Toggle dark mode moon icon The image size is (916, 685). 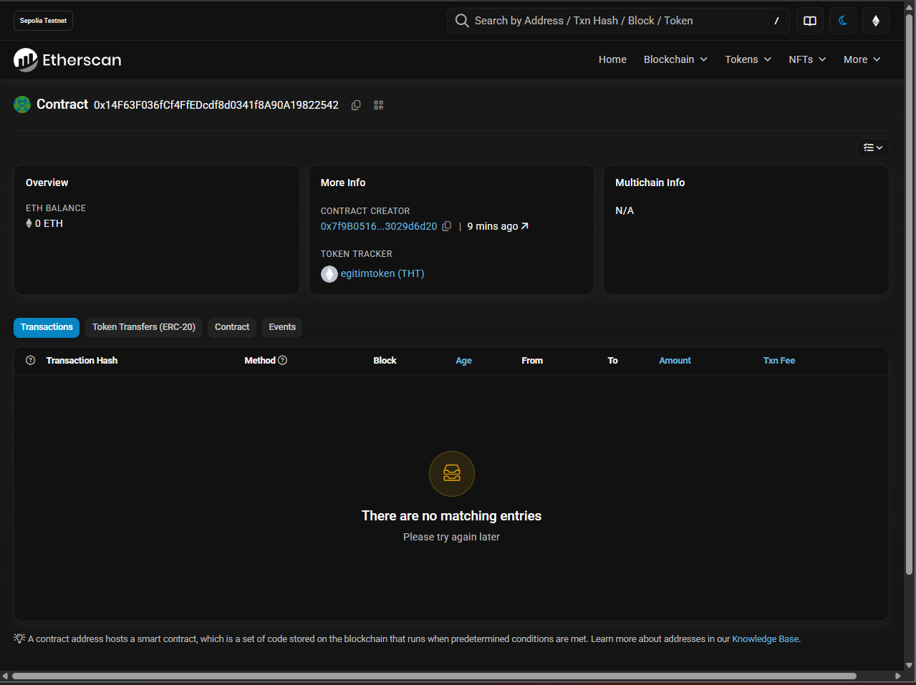(x=843, y=21)
